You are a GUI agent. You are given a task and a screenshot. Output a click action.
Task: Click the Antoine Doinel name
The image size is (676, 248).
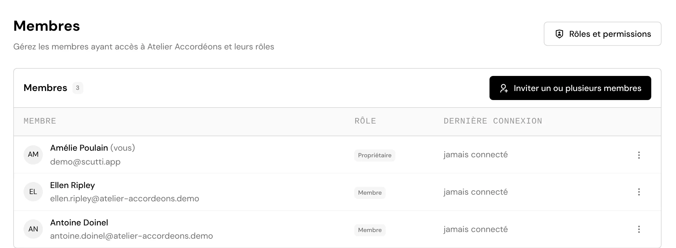tap(79, 222)
